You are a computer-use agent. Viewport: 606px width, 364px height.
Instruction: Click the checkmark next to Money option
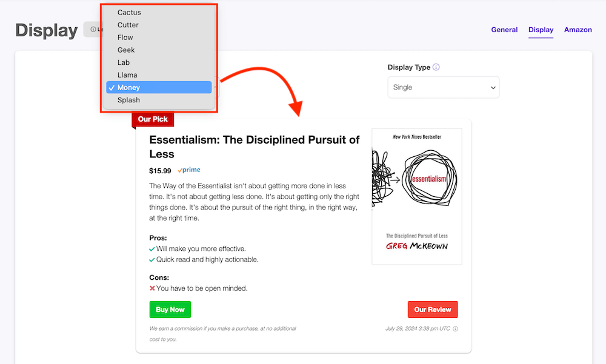coord(112,88)
